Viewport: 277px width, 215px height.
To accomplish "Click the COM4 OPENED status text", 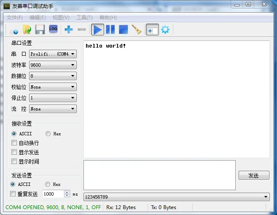I will pos(53,207).
